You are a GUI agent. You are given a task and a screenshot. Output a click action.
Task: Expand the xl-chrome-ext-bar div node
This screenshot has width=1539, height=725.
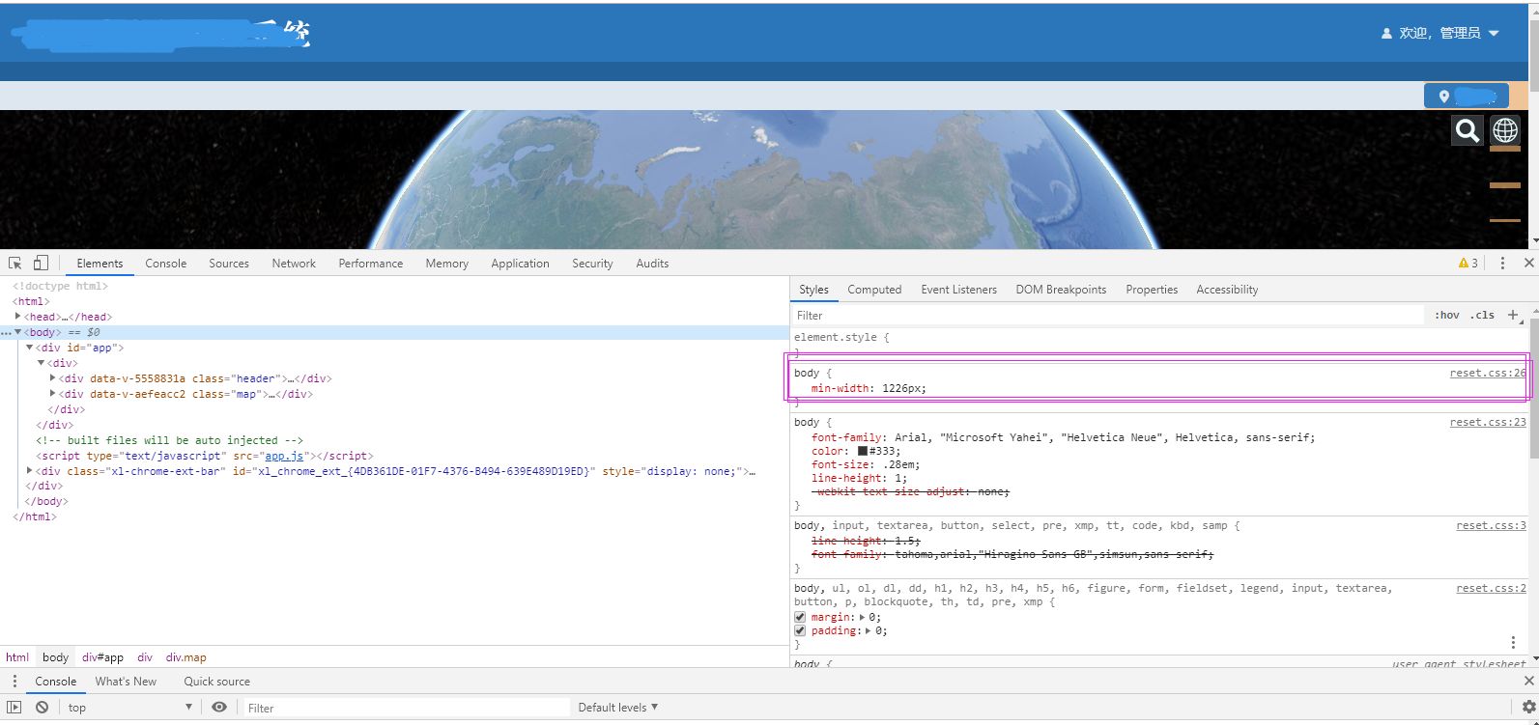29,470
